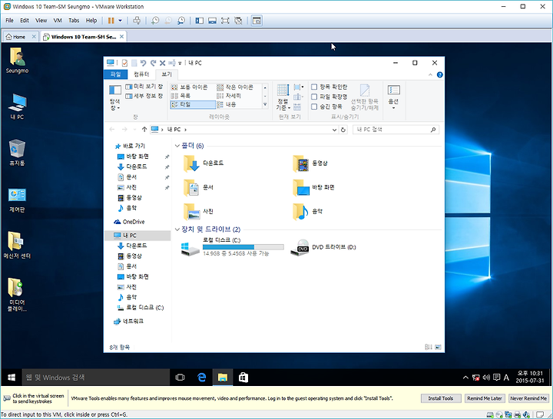Click the undo icon in quick access toolbar

click(x=143, y=63)
